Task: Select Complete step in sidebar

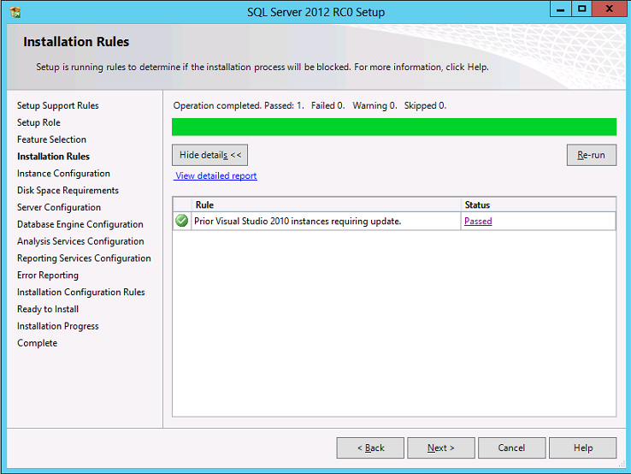Action: (x=38, y=343)
